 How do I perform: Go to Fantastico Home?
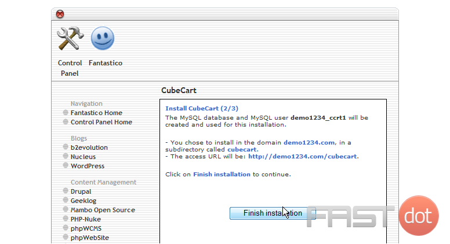point(96,113)
